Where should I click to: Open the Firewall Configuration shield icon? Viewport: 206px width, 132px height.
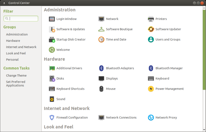(x=52, y=117)
